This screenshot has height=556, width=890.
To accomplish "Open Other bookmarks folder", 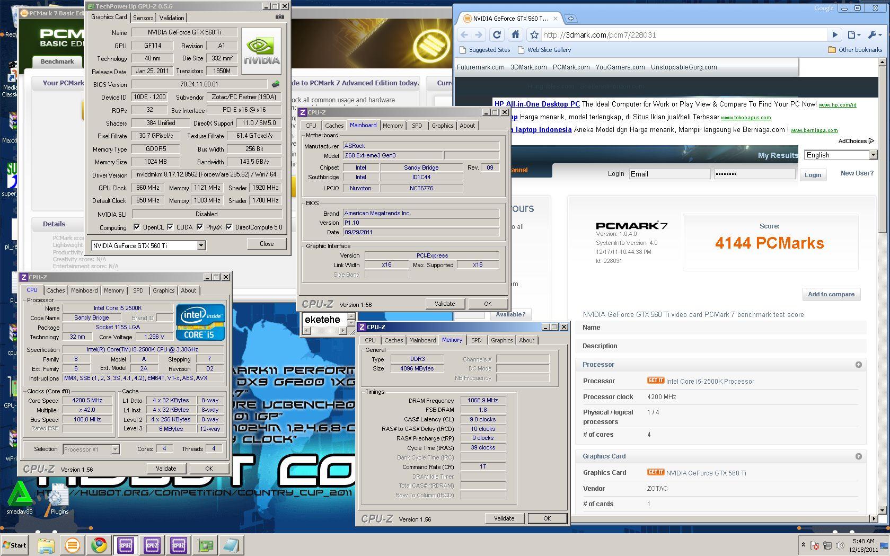I will coord(854,50).
